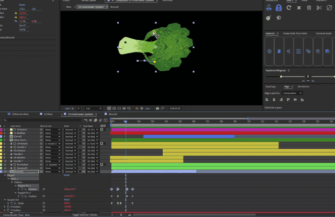The width and height of the screenshot is (335, 217).
Task: Click the star icon in the plugin panel
Action: pos(279,18)
